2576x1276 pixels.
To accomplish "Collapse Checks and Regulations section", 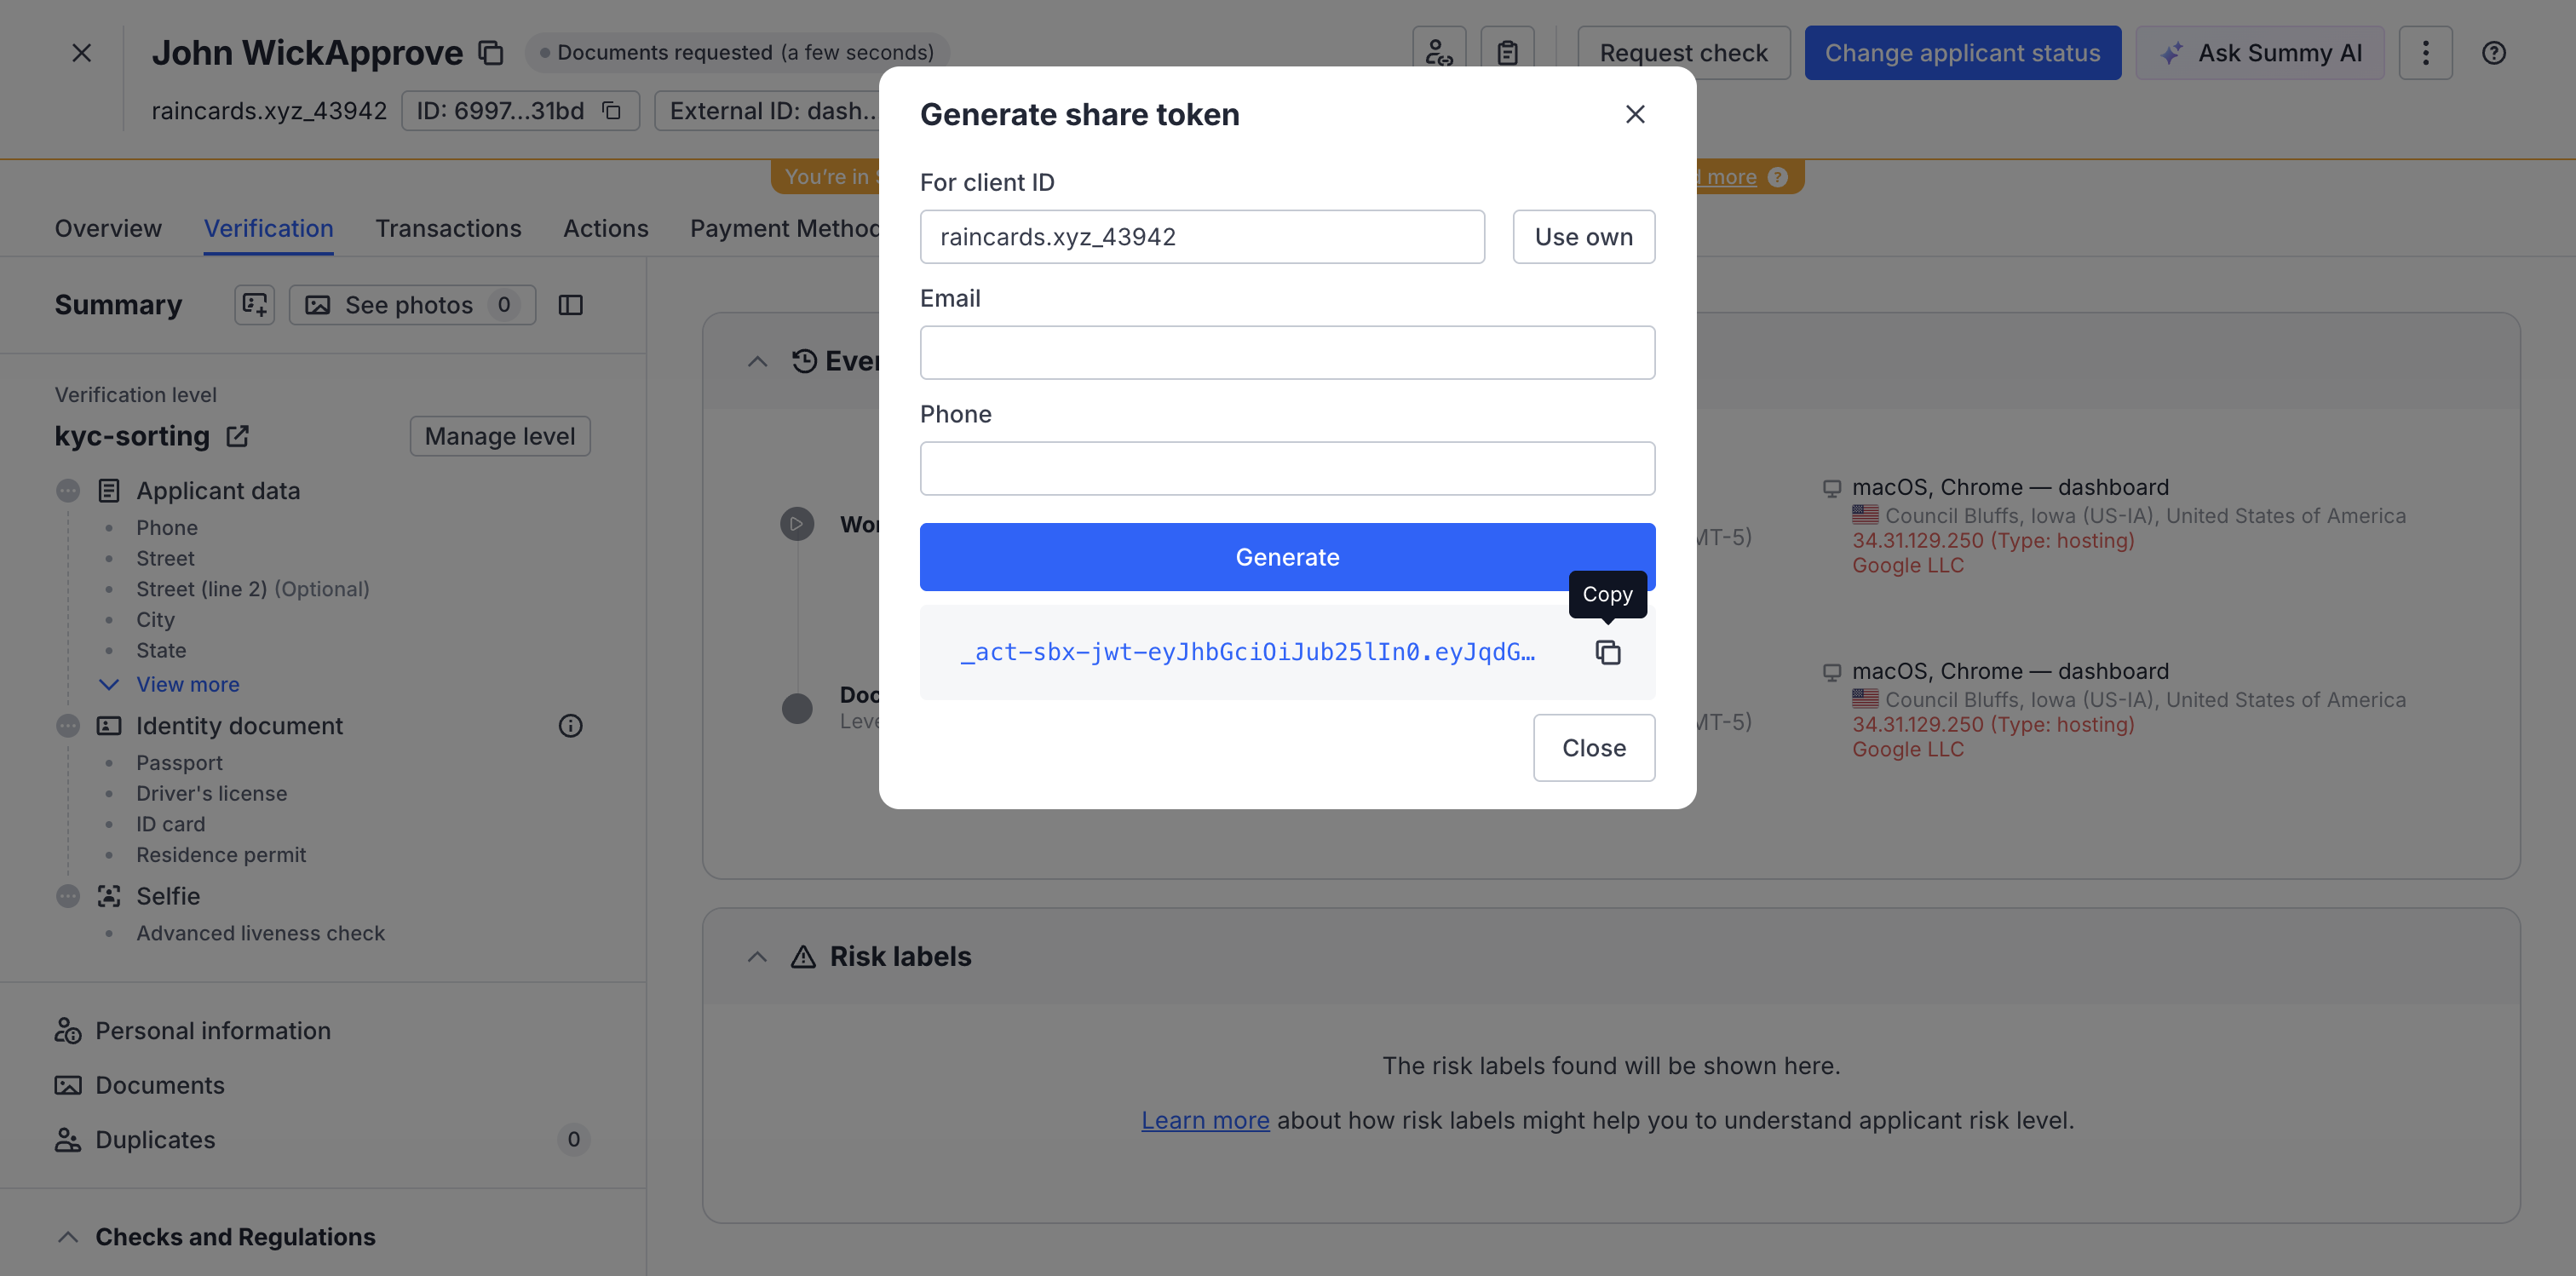I will [x=67, y=1237].
